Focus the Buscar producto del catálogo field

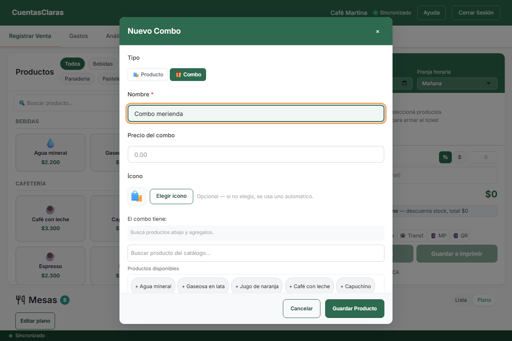coord(256,253)
